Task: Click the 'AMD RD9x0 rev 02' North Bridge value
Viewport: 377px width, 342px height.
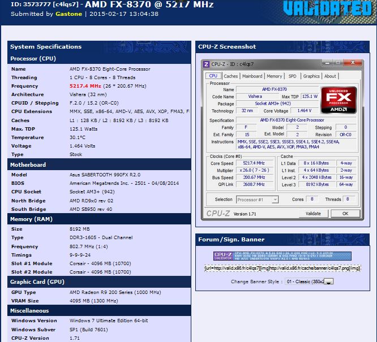Action: [x=91, y=201]
